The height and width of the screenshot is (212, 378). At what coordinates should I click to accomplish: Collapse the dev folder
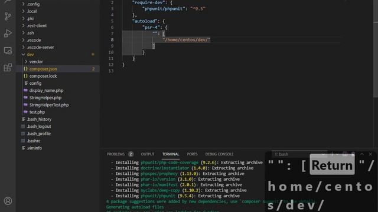point(23,55)
